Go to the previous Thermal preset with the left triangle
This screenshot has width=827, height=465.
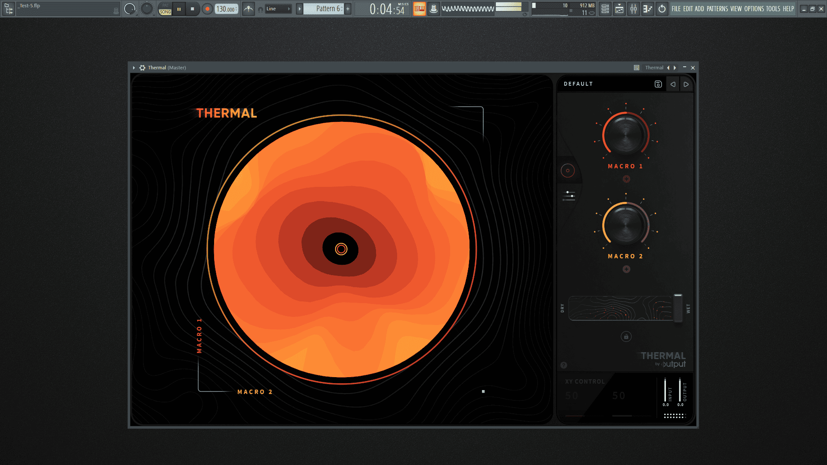click(x=673, y=84)
